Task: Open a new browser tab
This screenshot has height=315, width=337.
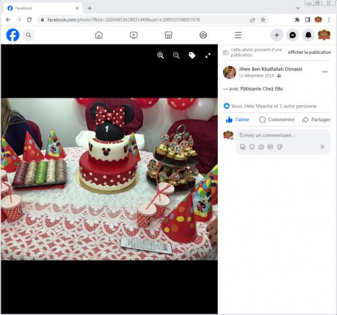Action: [90, 8]
